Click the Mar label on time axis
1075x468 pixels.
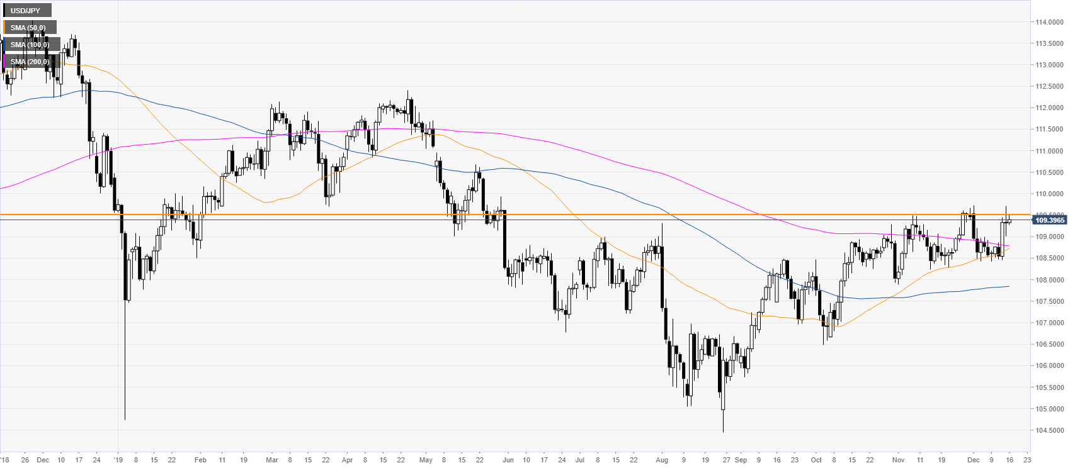pos(271,460)
